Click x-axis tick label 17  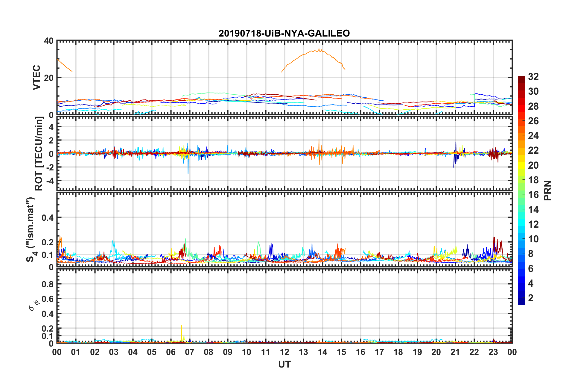point(379,352)
